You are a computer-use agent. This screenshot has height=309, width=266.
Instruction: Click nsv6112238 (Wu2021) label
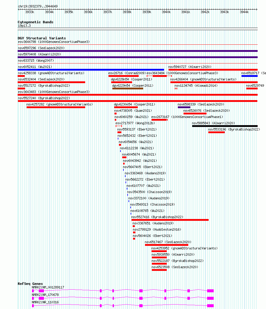(137, 148)
